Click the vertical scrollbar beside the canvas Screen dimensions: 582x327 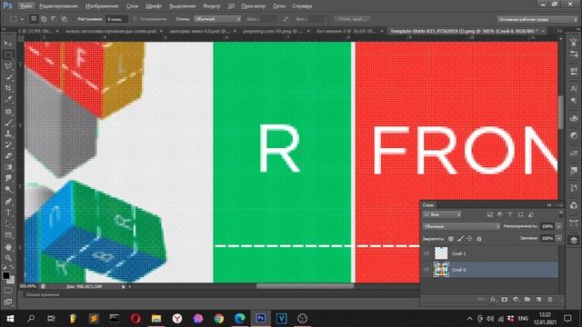560,113
